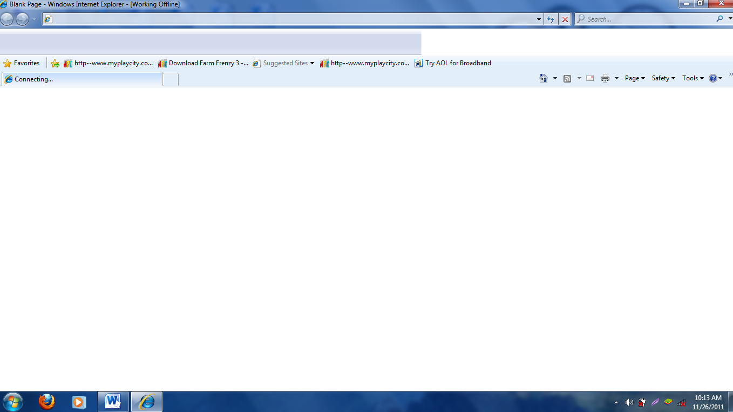Minimize the Internet Explorer window
Screen dimensions: 733x412
coord(687,4)
